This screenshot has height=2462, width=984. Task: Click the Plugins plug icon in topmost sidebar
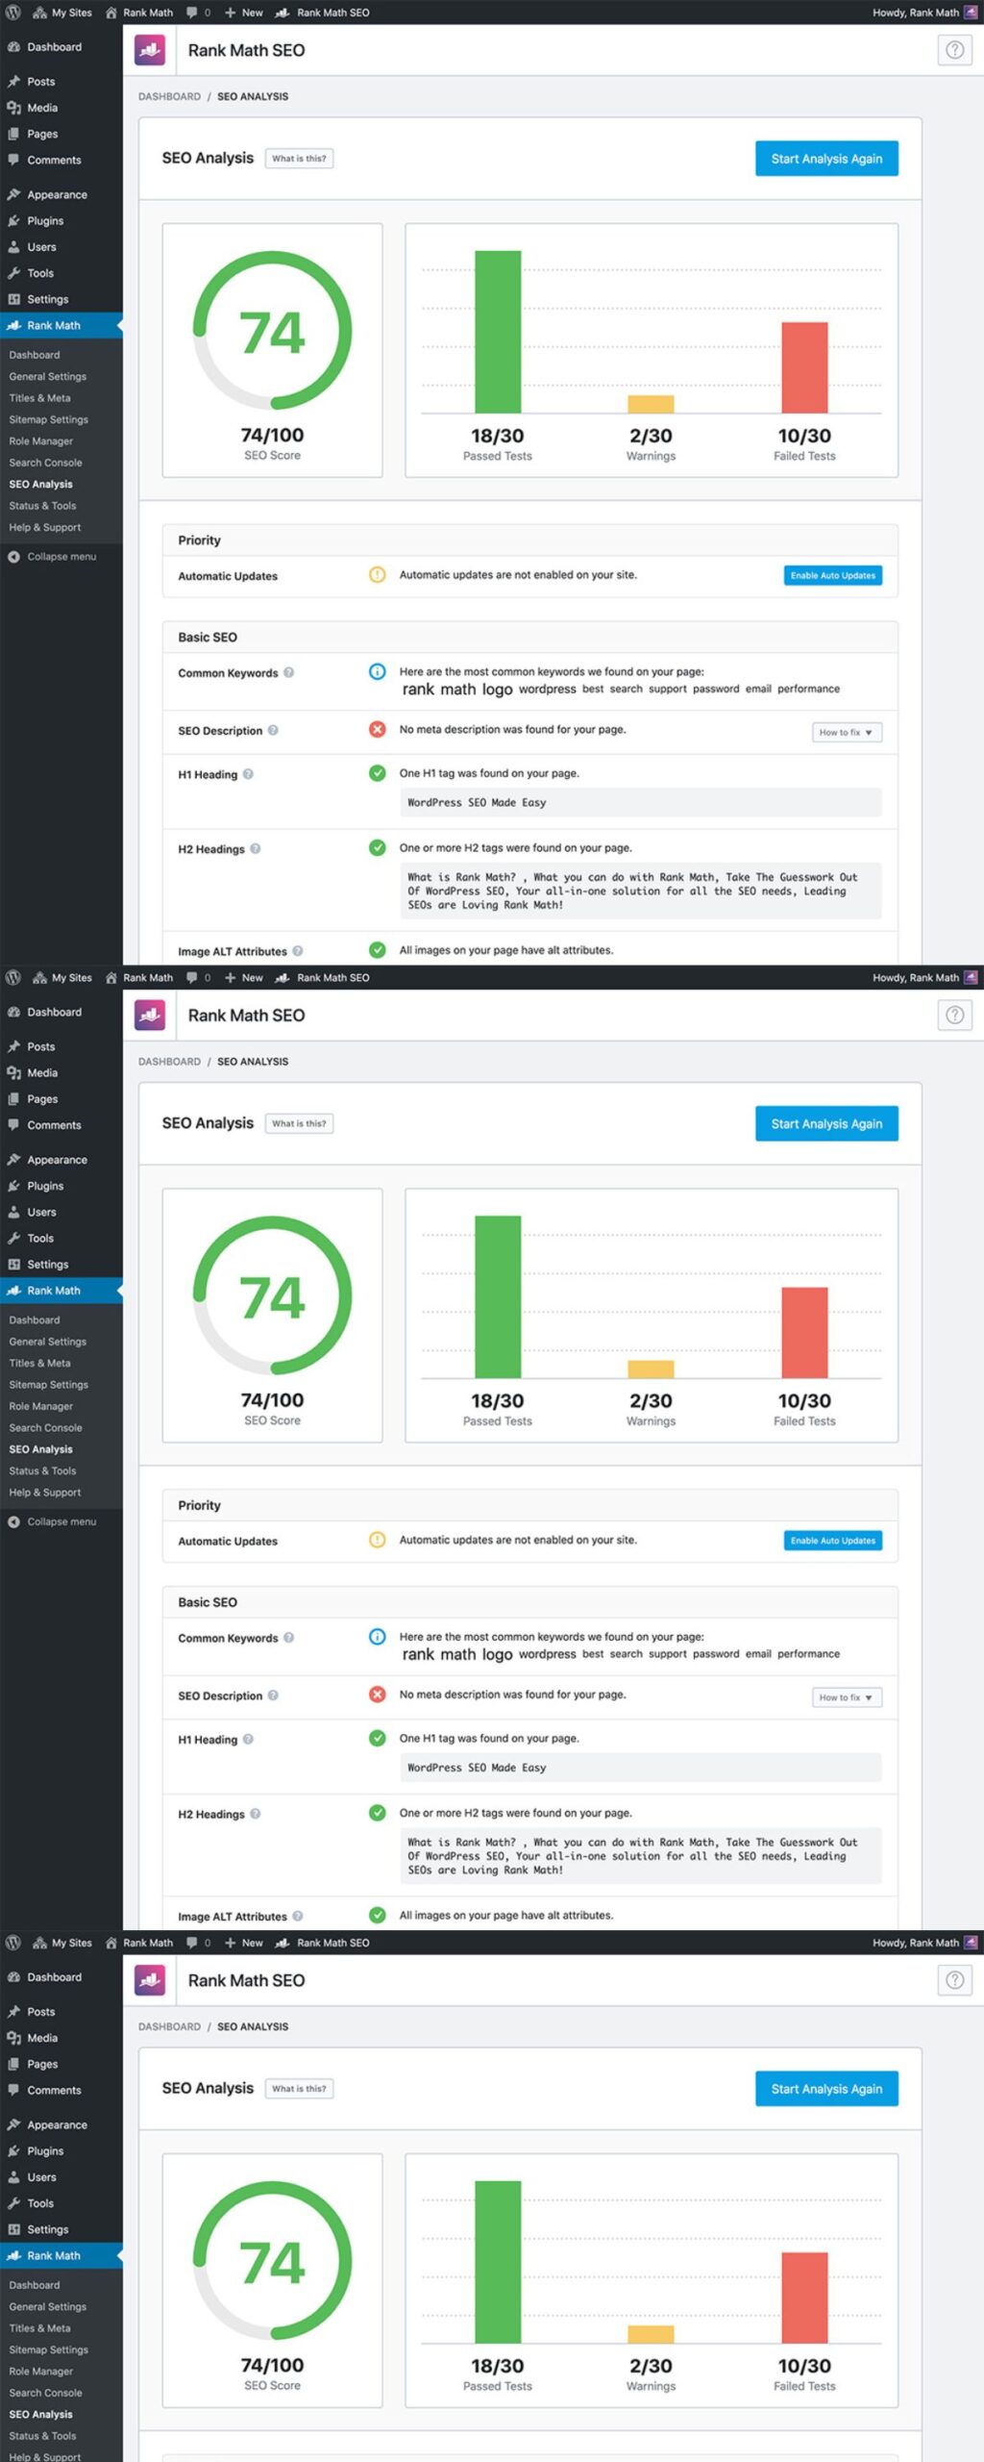(x=13, y=220)
